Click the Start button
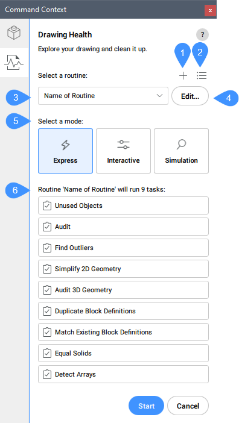The width and height of the screenshot is (239, 423). pyautogui.click(x=147, y=406)
